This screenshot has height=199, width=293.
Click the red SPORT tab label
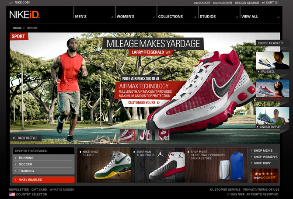pyautogui.click(x=19, y=36)
